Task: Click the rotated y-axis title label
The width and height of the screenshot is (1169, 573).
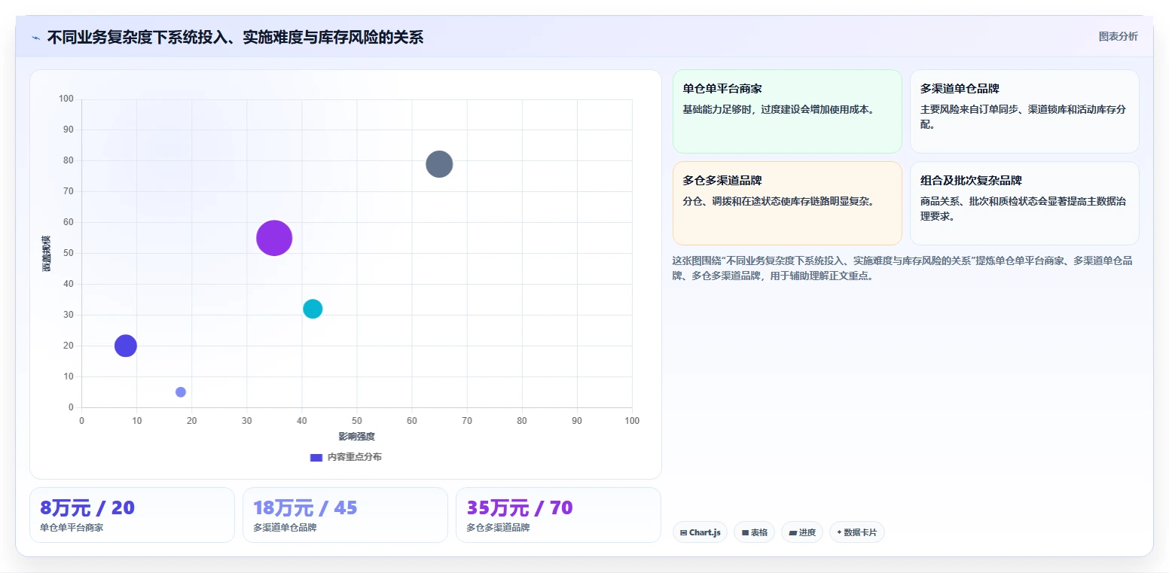Action: (x=47, y=253)
